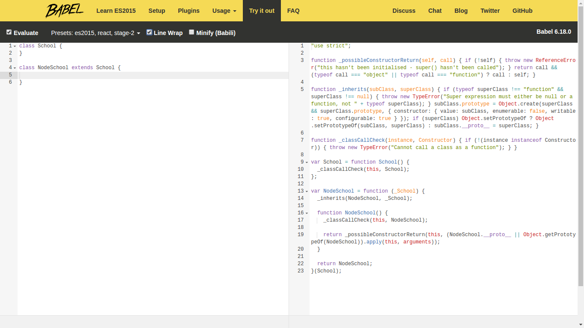Viewport: 584px width, 328px height.
Task: Enable the Minify (Babili) checkbox
Action: click(192, 32)
